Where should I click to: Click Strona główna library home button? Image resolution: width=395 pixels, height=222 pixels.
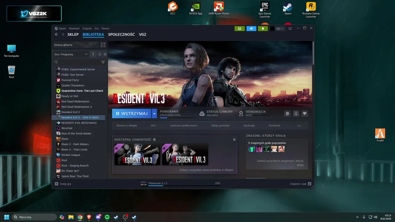(x=76, y=45)
